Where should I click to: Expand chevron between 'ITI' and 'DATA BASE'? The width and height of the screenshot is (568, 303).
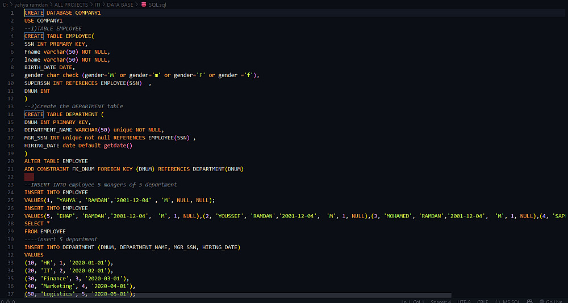point(103,5)
